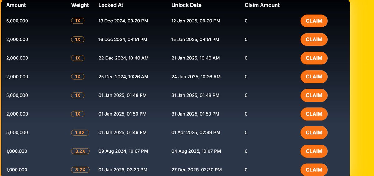Claim the lock made 25 Dec 2024

(x=314, y=77)
